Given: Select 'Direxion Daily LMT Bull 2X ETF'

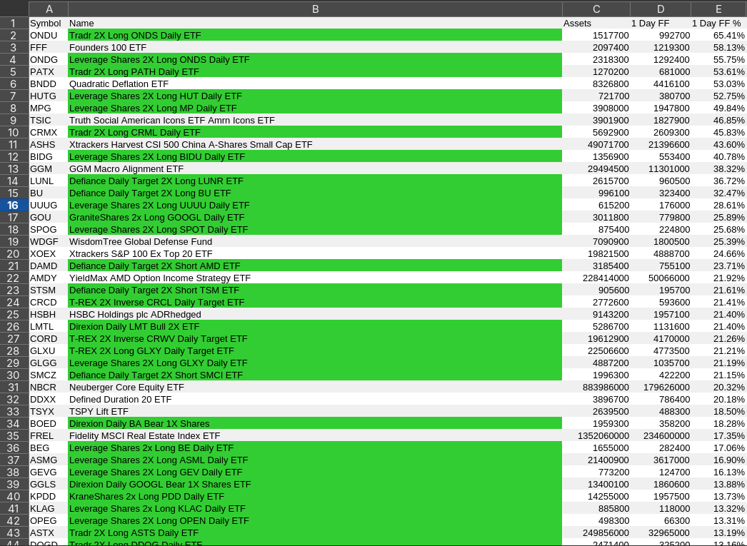Looking at the screenshot, I should point(315,327).
